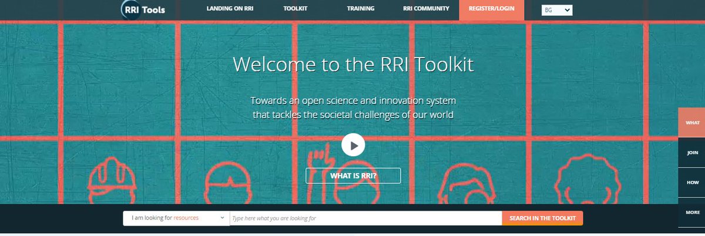705x236 pixels.
Task: Expand the 'I am looking for resources' dropdown
Action: pyautogui.click(x=176, y=218)
